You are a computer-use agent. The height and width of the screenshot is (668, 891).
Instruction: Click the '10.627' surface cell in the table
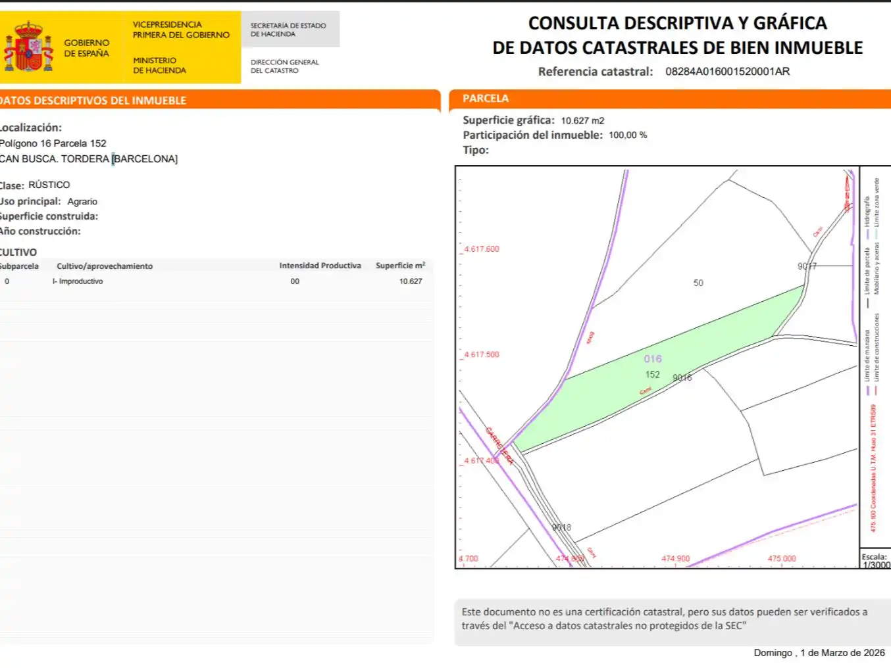411,281
